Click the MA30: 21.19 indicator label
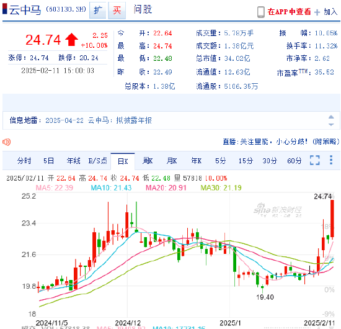The height and width of the screenshot is (329, 341). tap(221, 187)
